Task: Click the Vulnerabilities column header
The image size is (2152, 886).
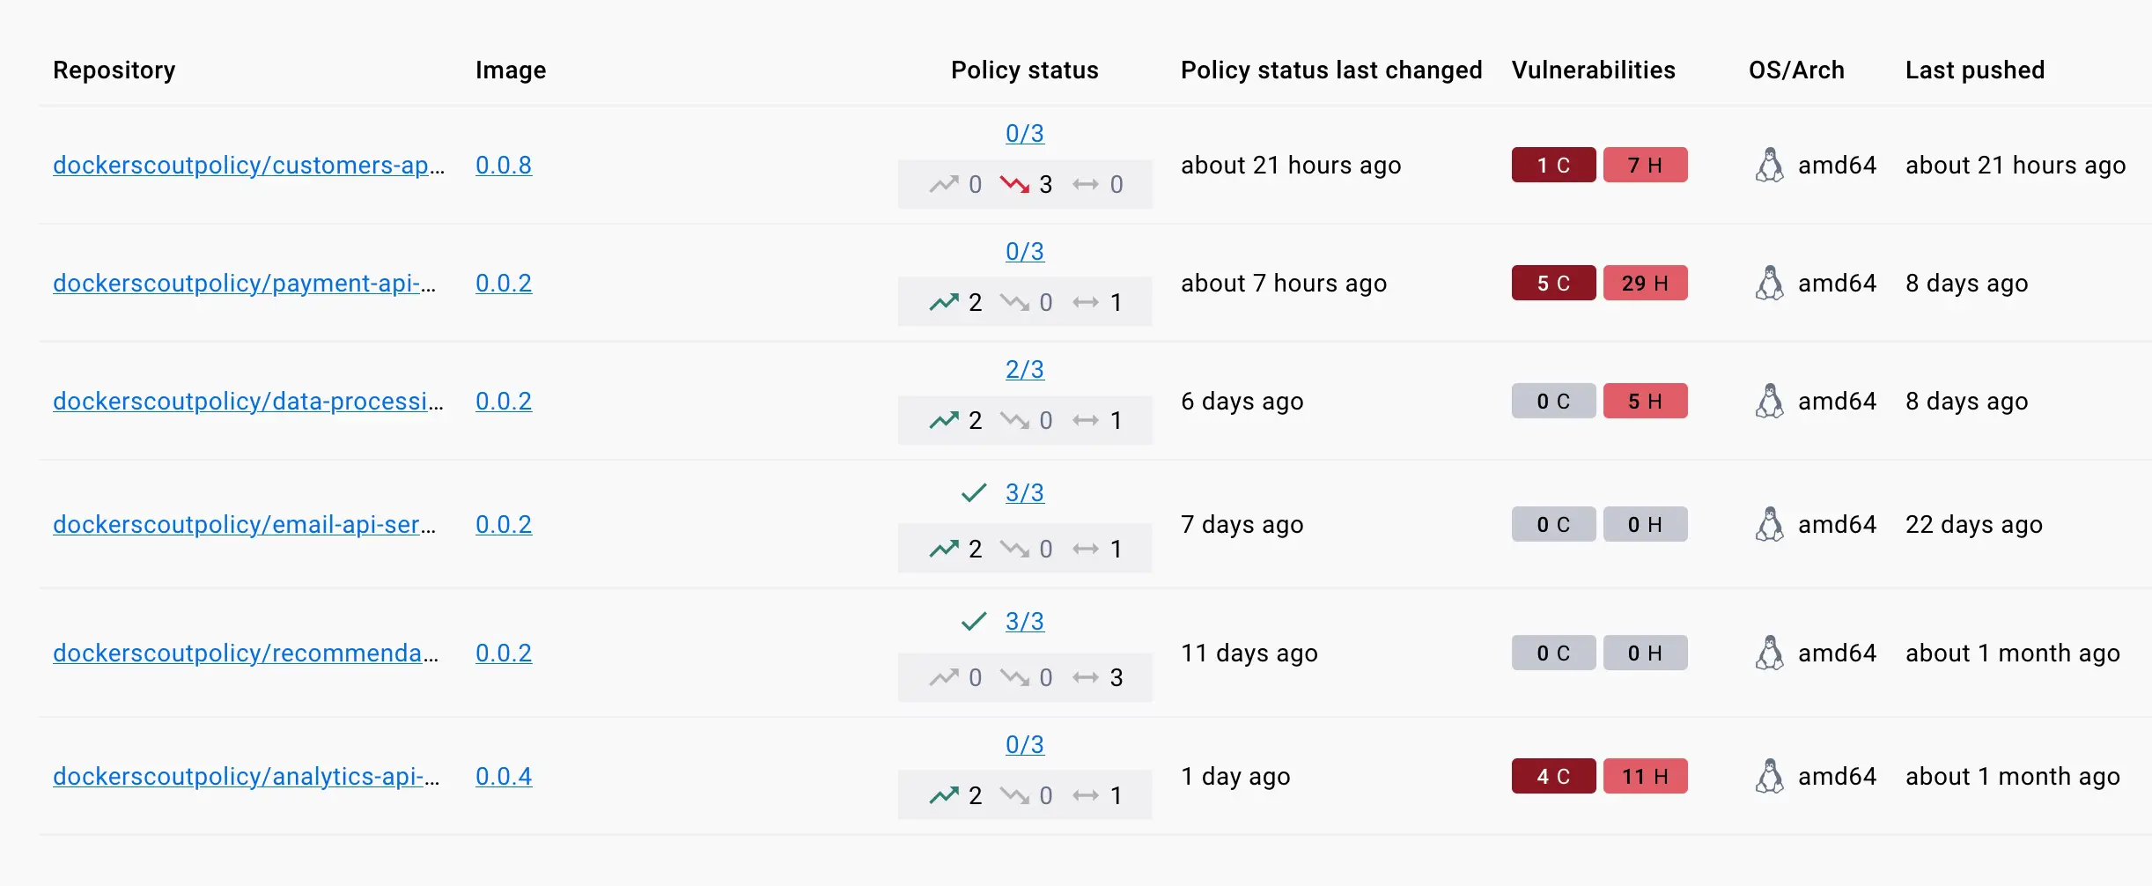Action: pos(1592,70)
